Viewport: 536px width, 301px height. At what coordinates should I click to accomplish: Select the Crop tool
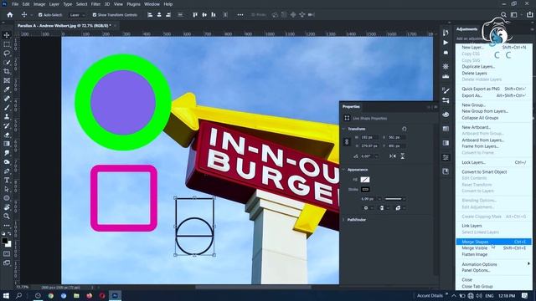pos(7,71)
